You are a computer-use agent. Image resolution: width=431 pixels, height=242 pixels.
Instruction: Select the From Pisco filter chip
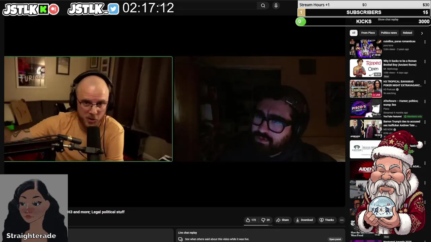coord(368,33)
